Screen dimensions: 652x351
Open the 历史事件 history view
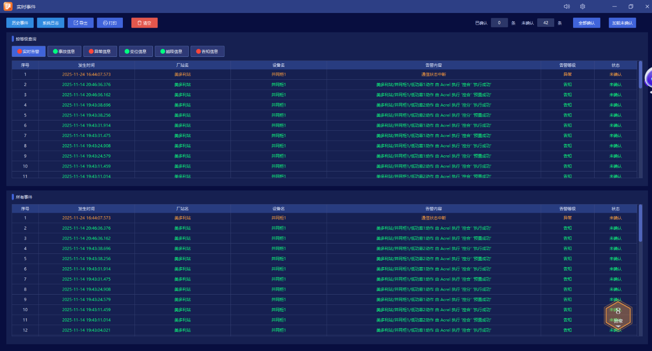[x=20, y=23]
